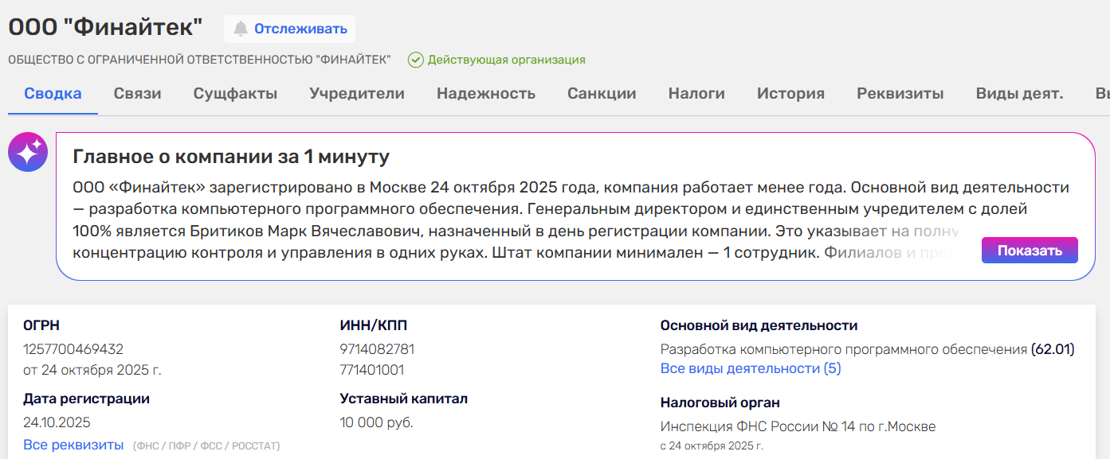Click the (ФНС / ПФР / ФСС / РОССТАТ) note
This screenshot has width=1110, height=459.
tap(206, 445)
